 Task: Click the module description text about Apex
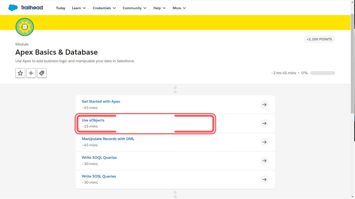(75, 61)
